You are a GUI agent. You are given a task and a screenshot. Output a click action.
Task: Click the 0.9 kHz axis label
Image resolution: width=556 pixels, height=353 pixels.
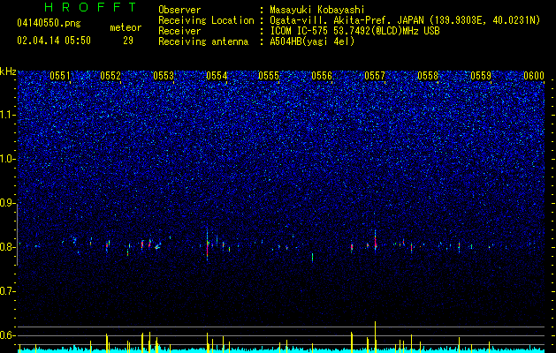point(7,203)
